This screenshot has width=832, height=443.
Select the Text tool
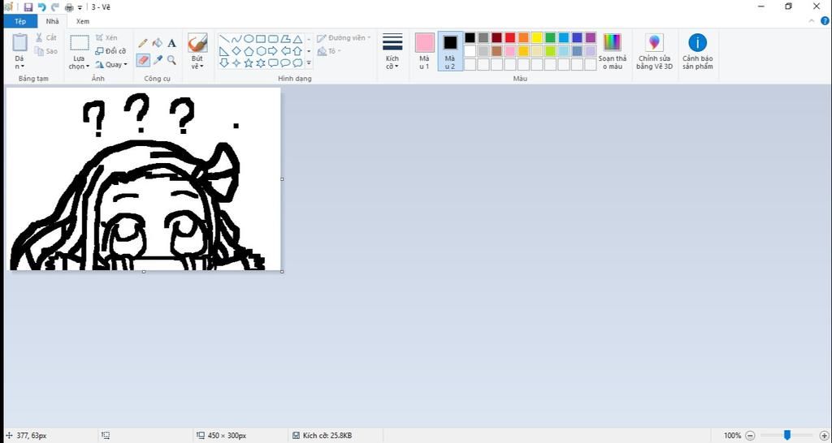[x=171, y=44]
